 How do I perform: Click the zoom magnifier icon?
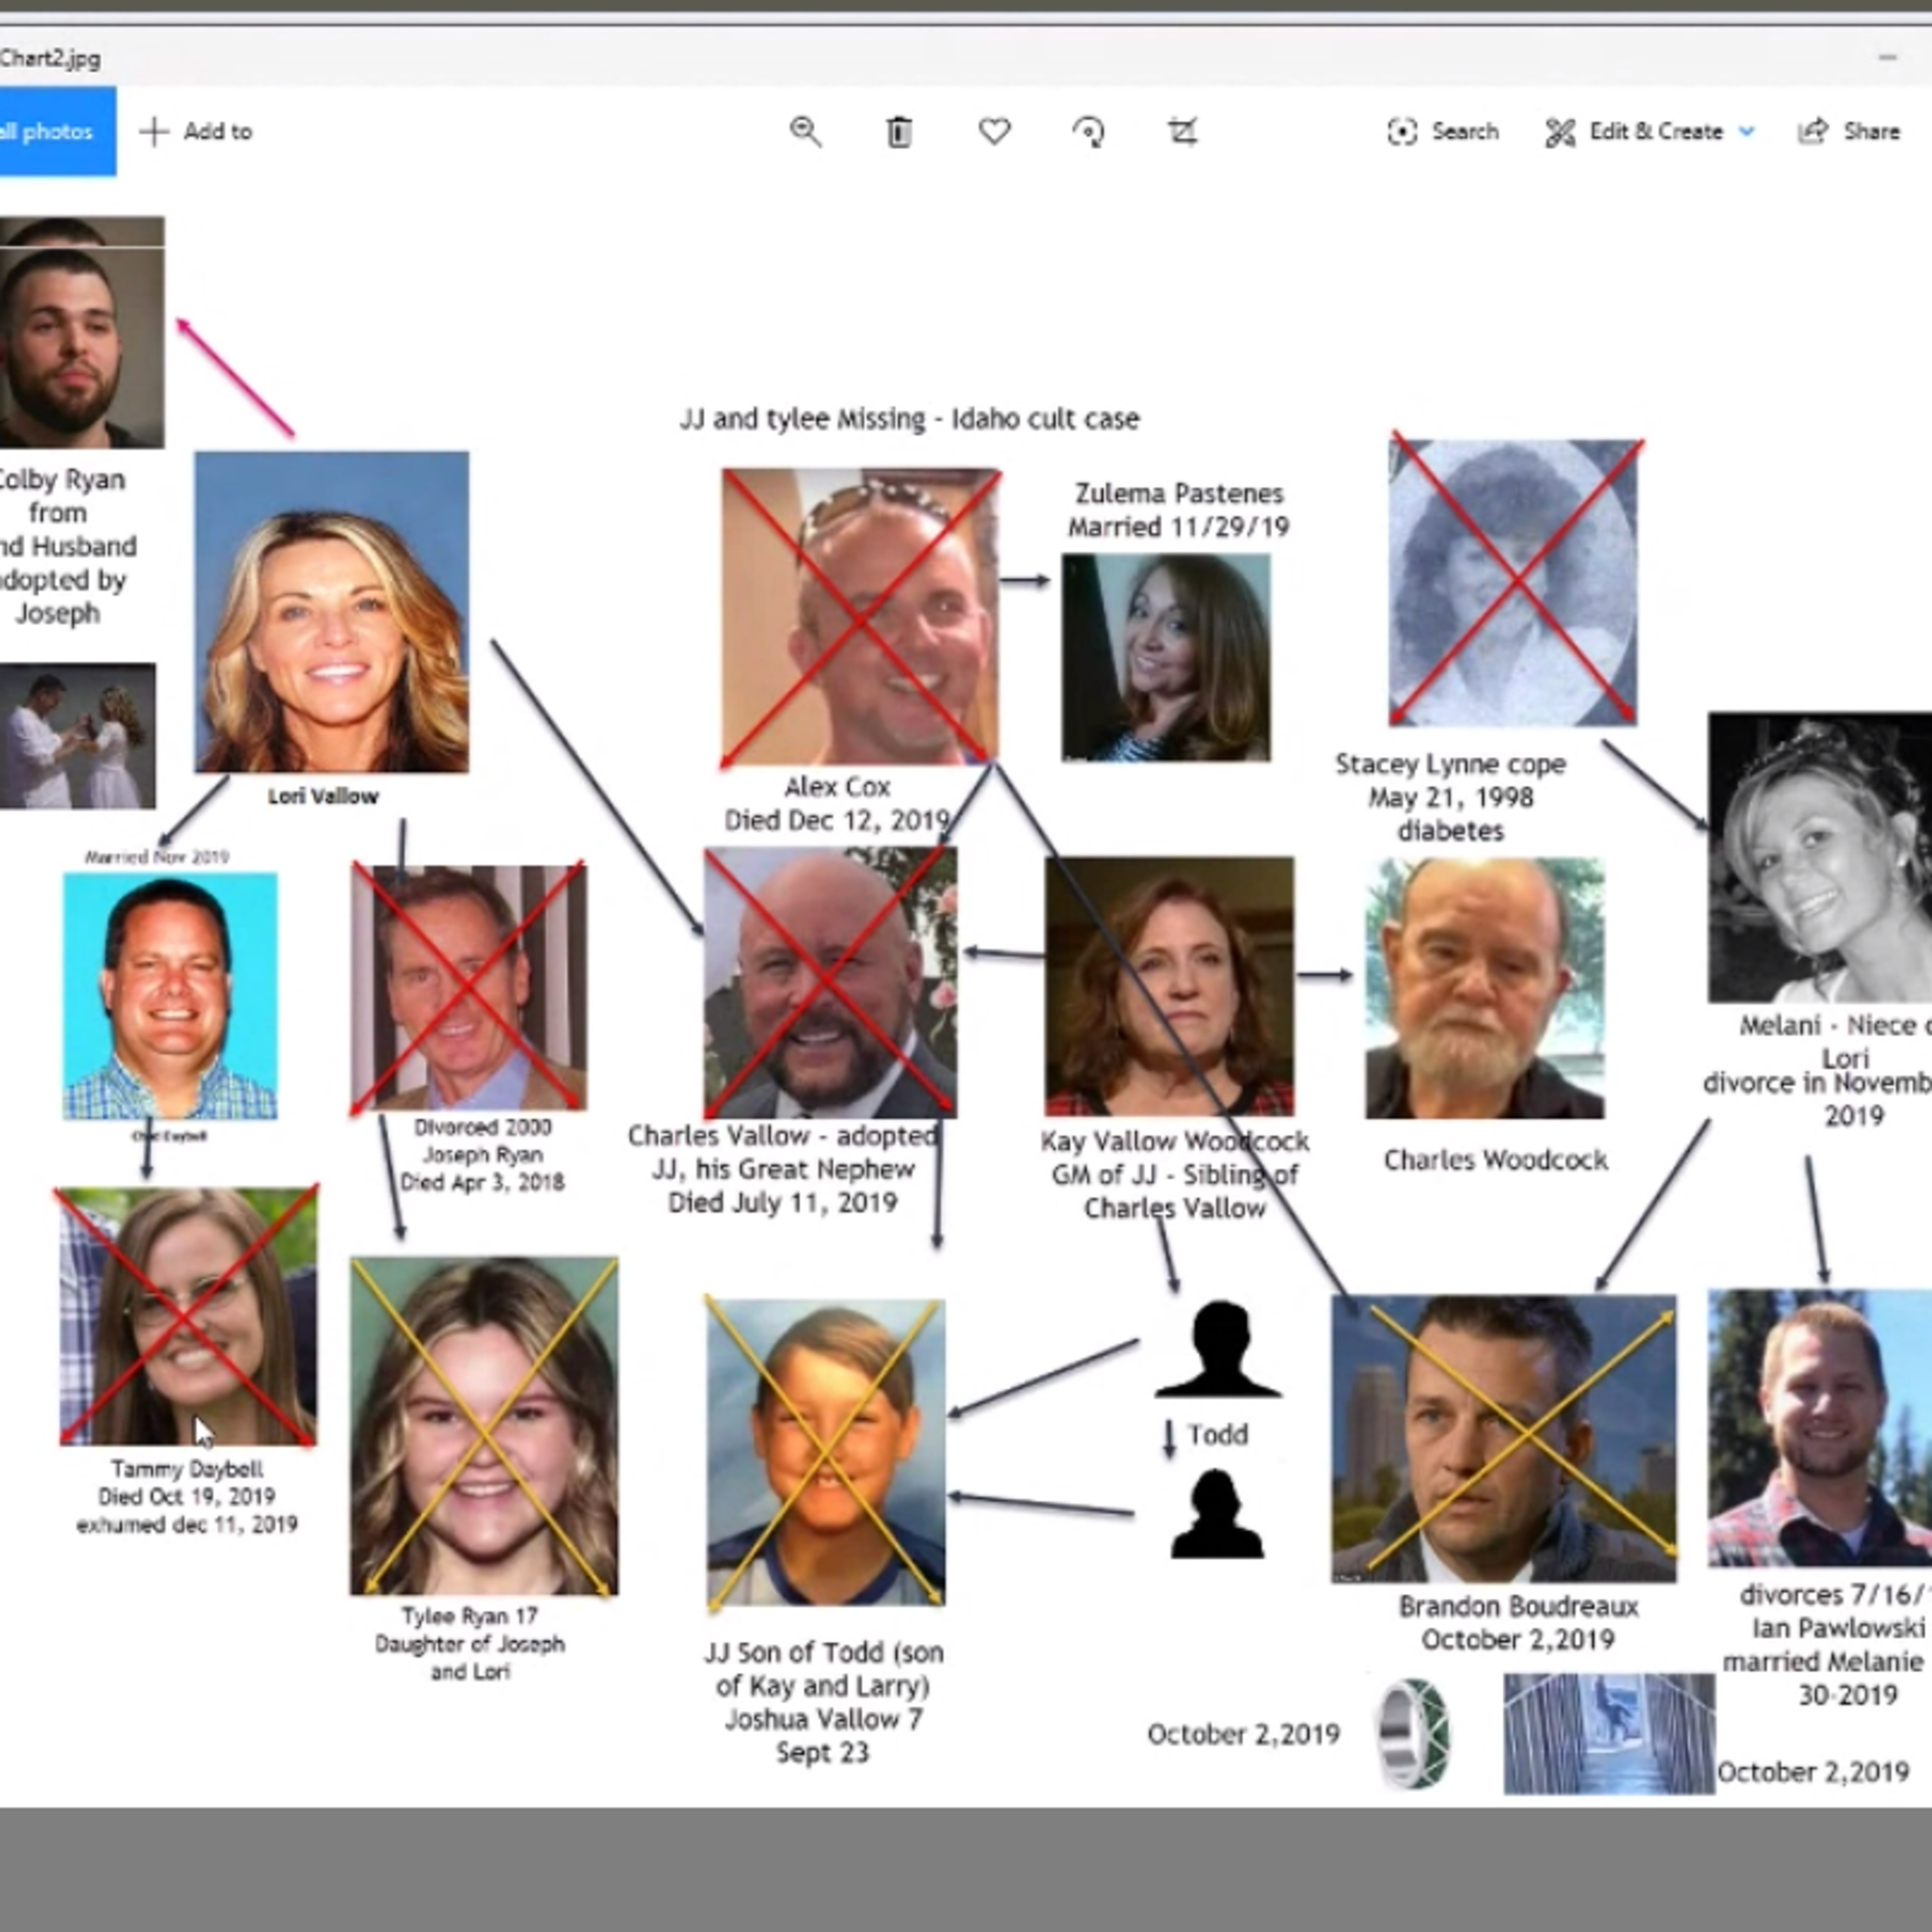tap(805, 131)
